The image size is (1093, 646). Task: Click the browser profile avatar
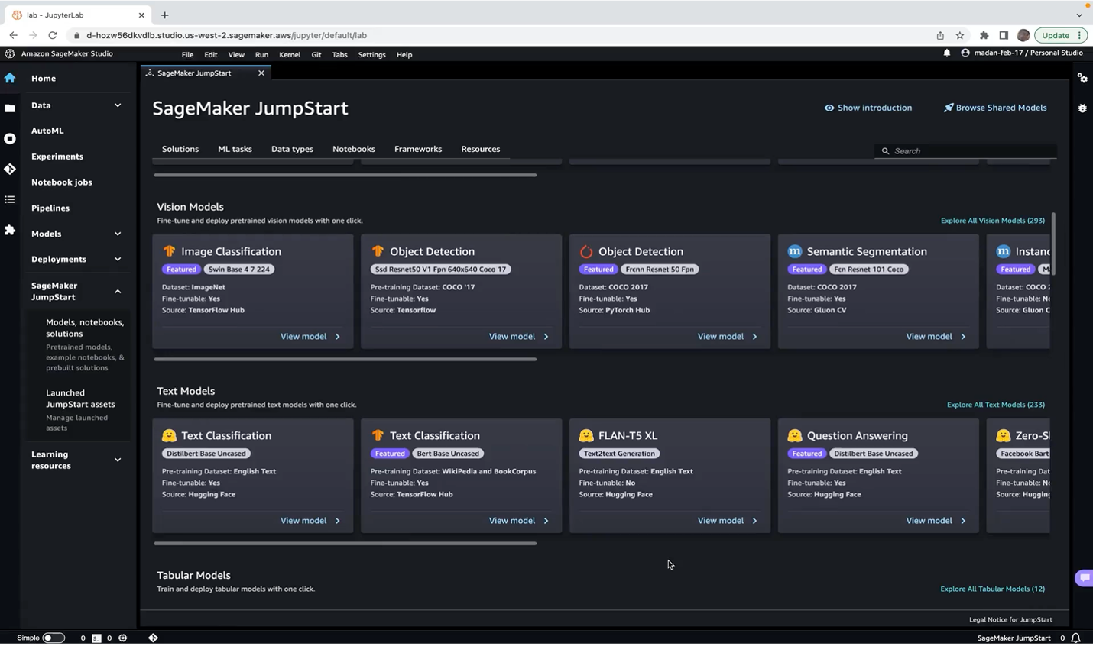click(x=1023, y=35)
